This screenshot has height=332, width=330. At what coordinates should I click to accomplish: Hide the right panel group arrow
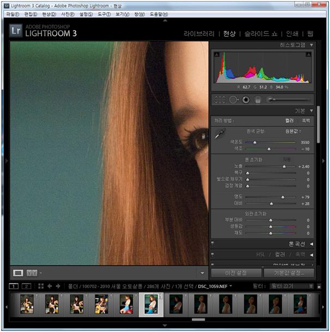323,161
